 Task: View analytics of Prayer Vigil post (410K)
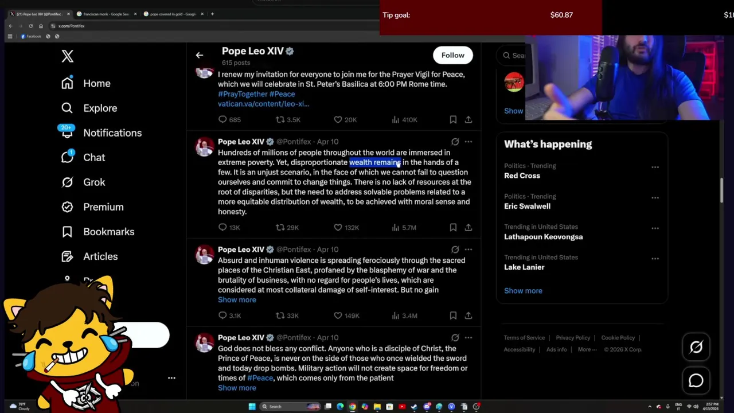[x=404, y=119]
